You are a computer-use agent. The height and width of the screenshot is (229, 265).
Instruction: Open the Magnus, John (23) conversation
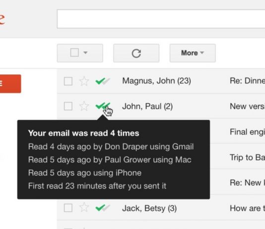coord(156,81)
